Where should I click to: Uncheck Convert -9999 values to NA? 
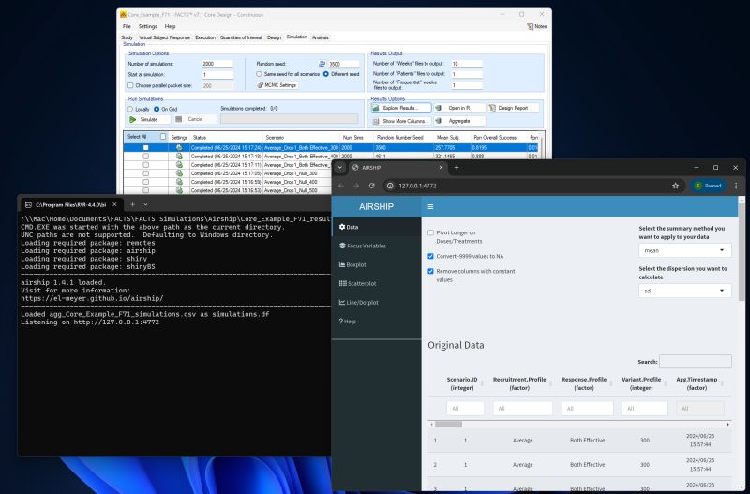[430, 256]
